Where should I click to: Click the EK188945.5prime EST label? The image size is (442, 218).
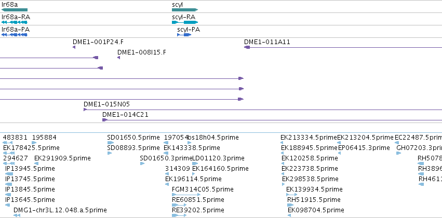[309, 148]
